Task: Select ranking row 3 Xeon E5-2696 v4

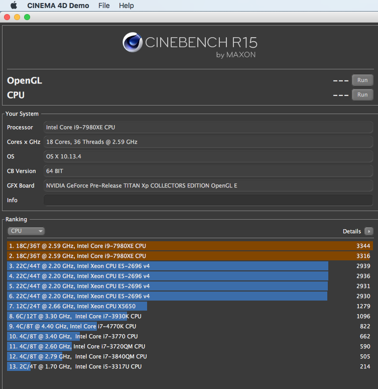Action: click(190, 266)
